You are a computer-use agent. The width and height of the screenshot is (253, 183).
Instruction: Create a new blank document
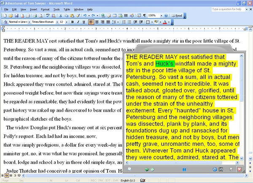(5, 16)
